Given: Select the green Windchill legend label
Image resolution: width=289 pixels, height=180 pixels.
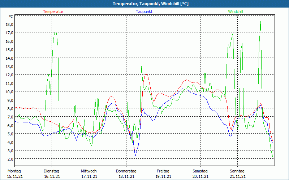Looking at the screenshot, I should pyautogui.click(x=236, y=12).
